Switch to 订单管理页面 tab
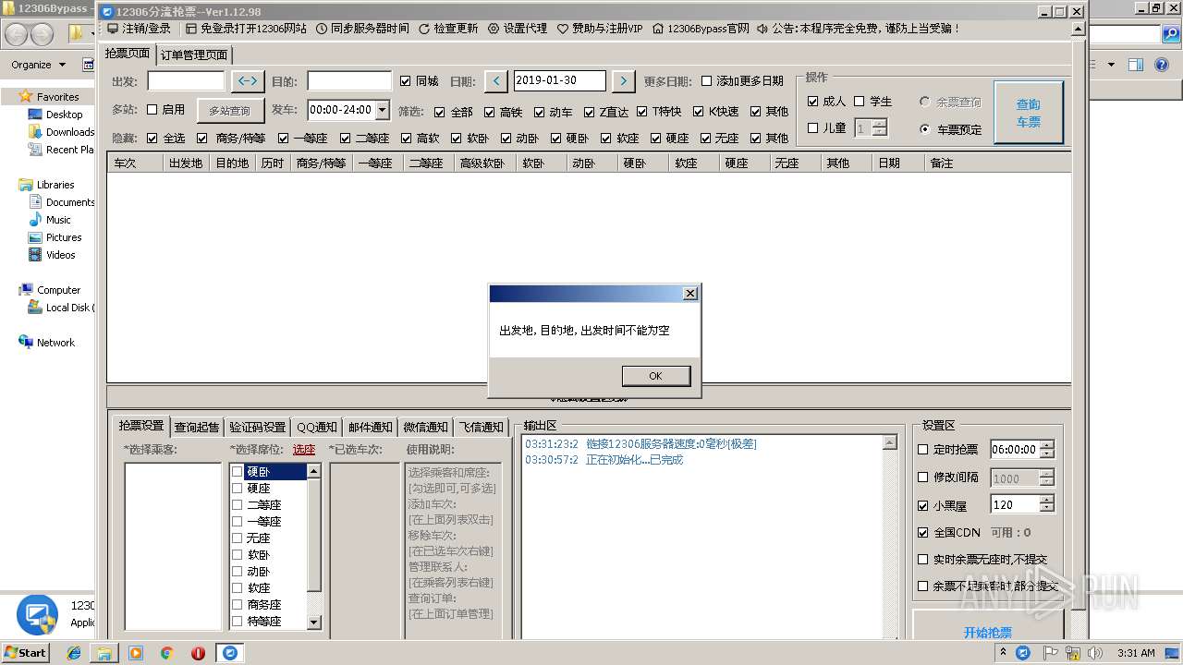This screenshot has height=665, width=1183. coord(194,54)
